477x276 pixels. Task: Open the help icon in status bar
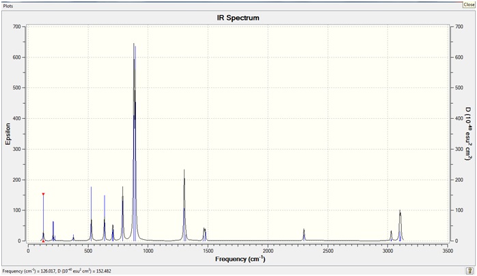coord(470,271)
